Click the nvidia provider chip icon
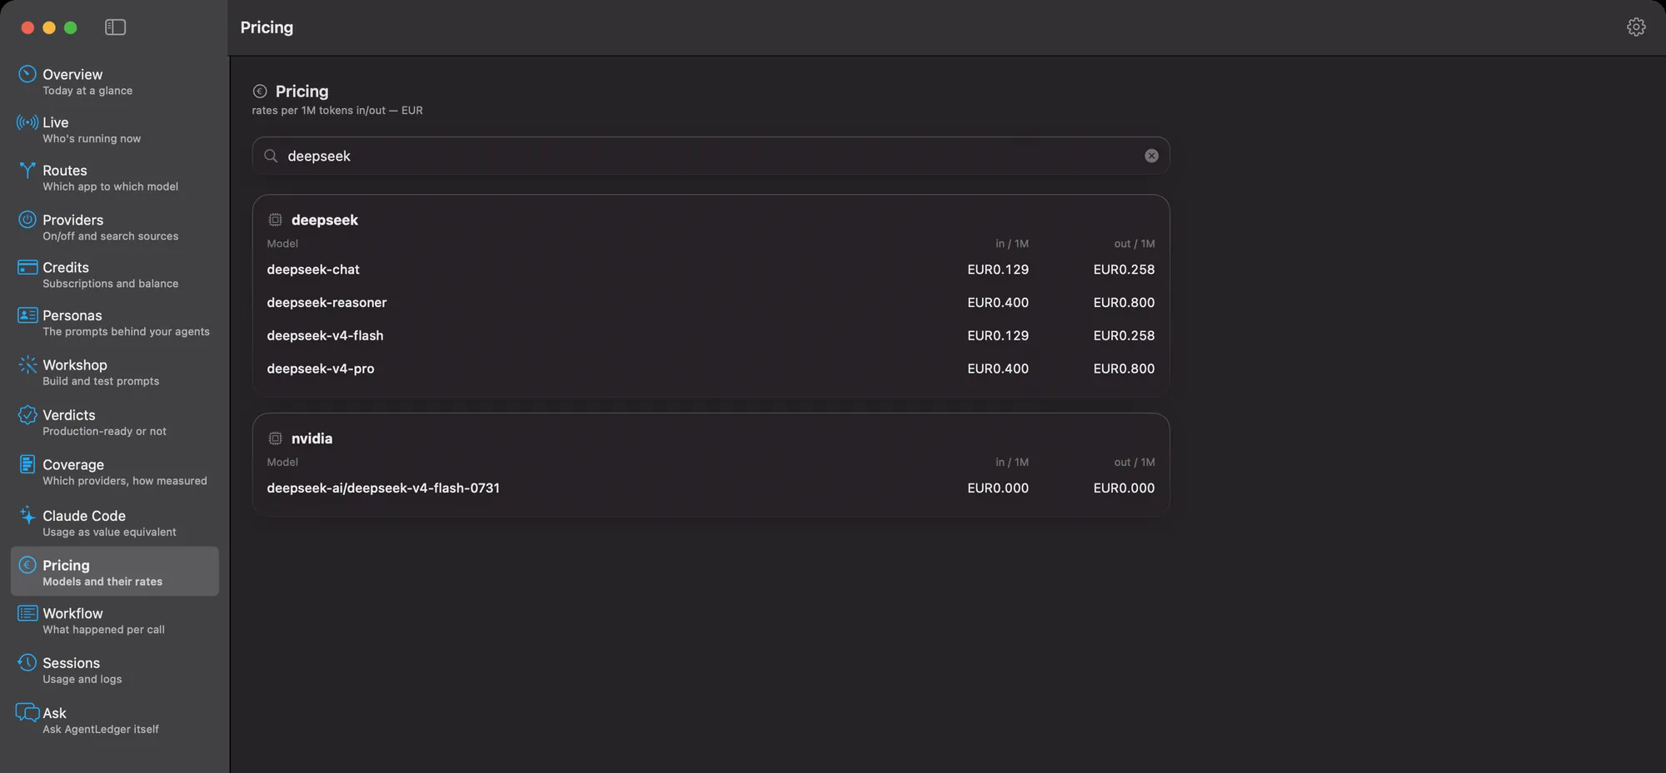 275,439
